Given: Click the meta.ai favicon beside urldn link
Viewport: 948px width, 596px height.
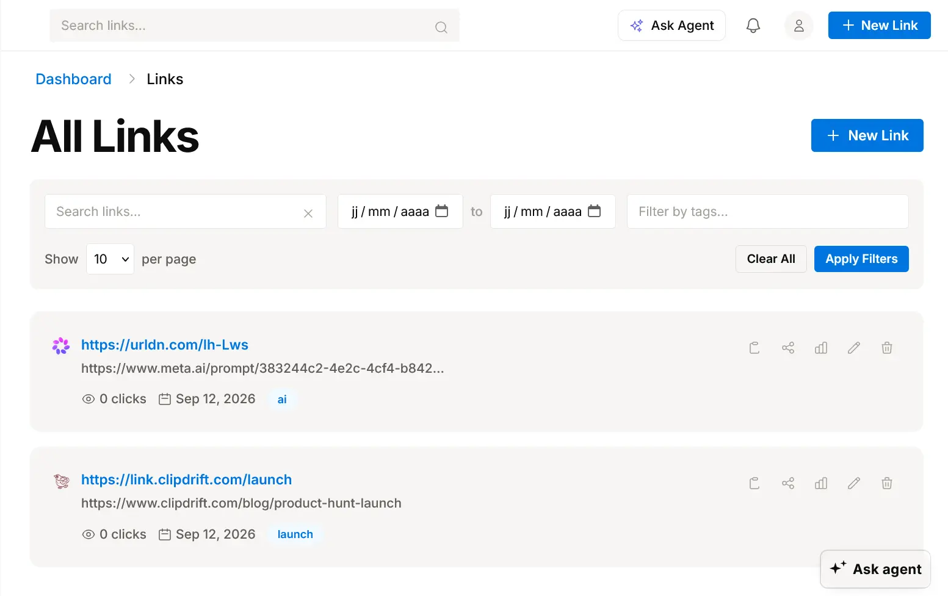Looking at the screenshot, I should point(61,346).
